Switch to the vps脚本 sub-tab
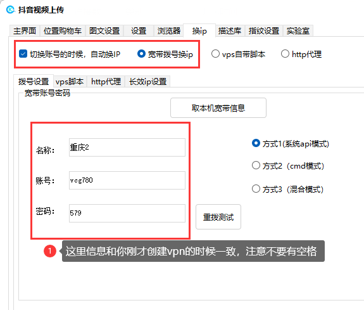This screenshot has height=310, width=364. pyautogui.click(x=70, y=82)
